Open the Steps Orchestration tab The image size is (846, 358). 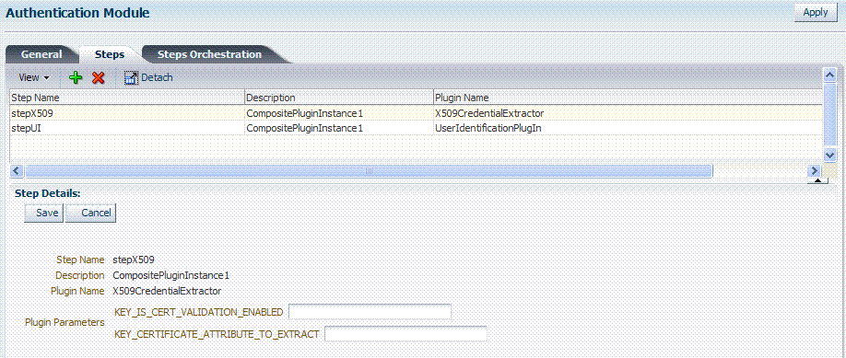coord(209,54)
